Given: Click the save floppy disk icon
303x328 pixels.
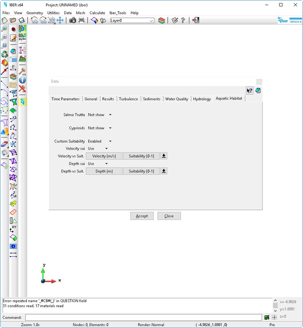Looking at the screenshot, I should point(22,20).
